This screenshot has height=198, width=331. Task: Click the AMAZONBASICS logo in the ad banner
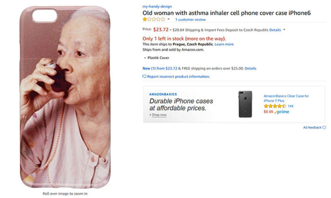tap(163, 94)
